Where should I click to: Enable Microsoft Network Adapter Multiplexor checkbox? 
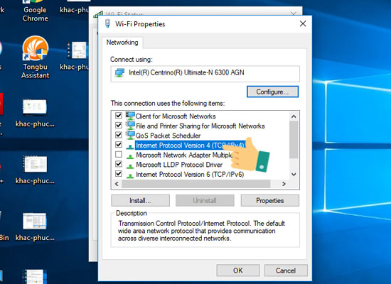[x=119, y=155]
